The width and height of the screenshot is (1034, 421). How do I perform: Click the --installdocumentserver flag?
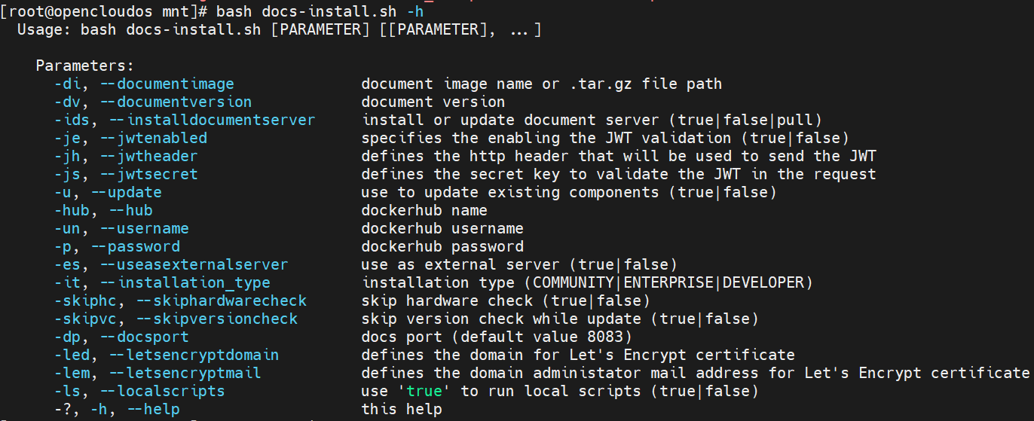pos(213,120)
